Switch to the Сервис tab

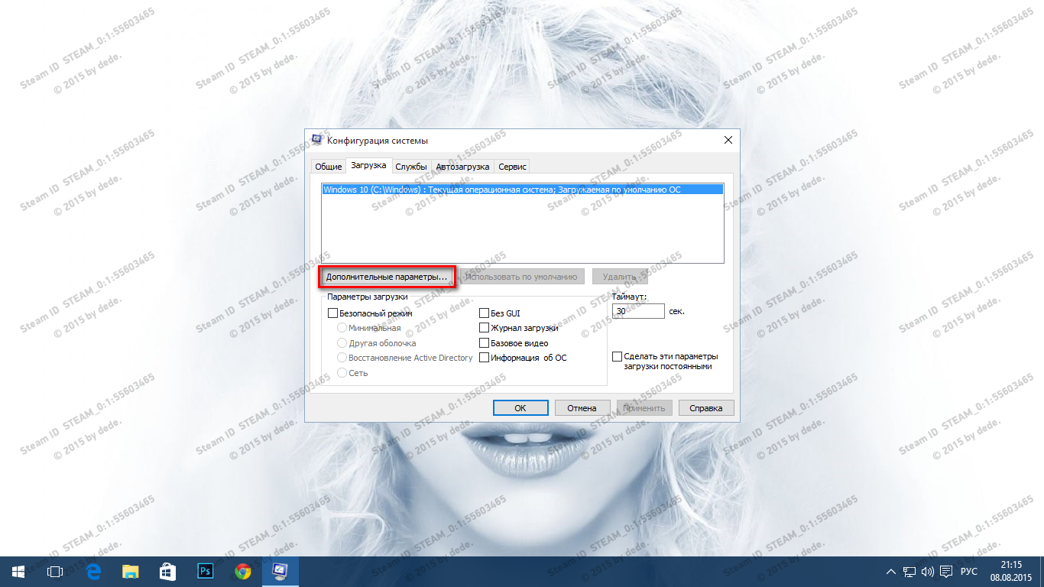511,167
